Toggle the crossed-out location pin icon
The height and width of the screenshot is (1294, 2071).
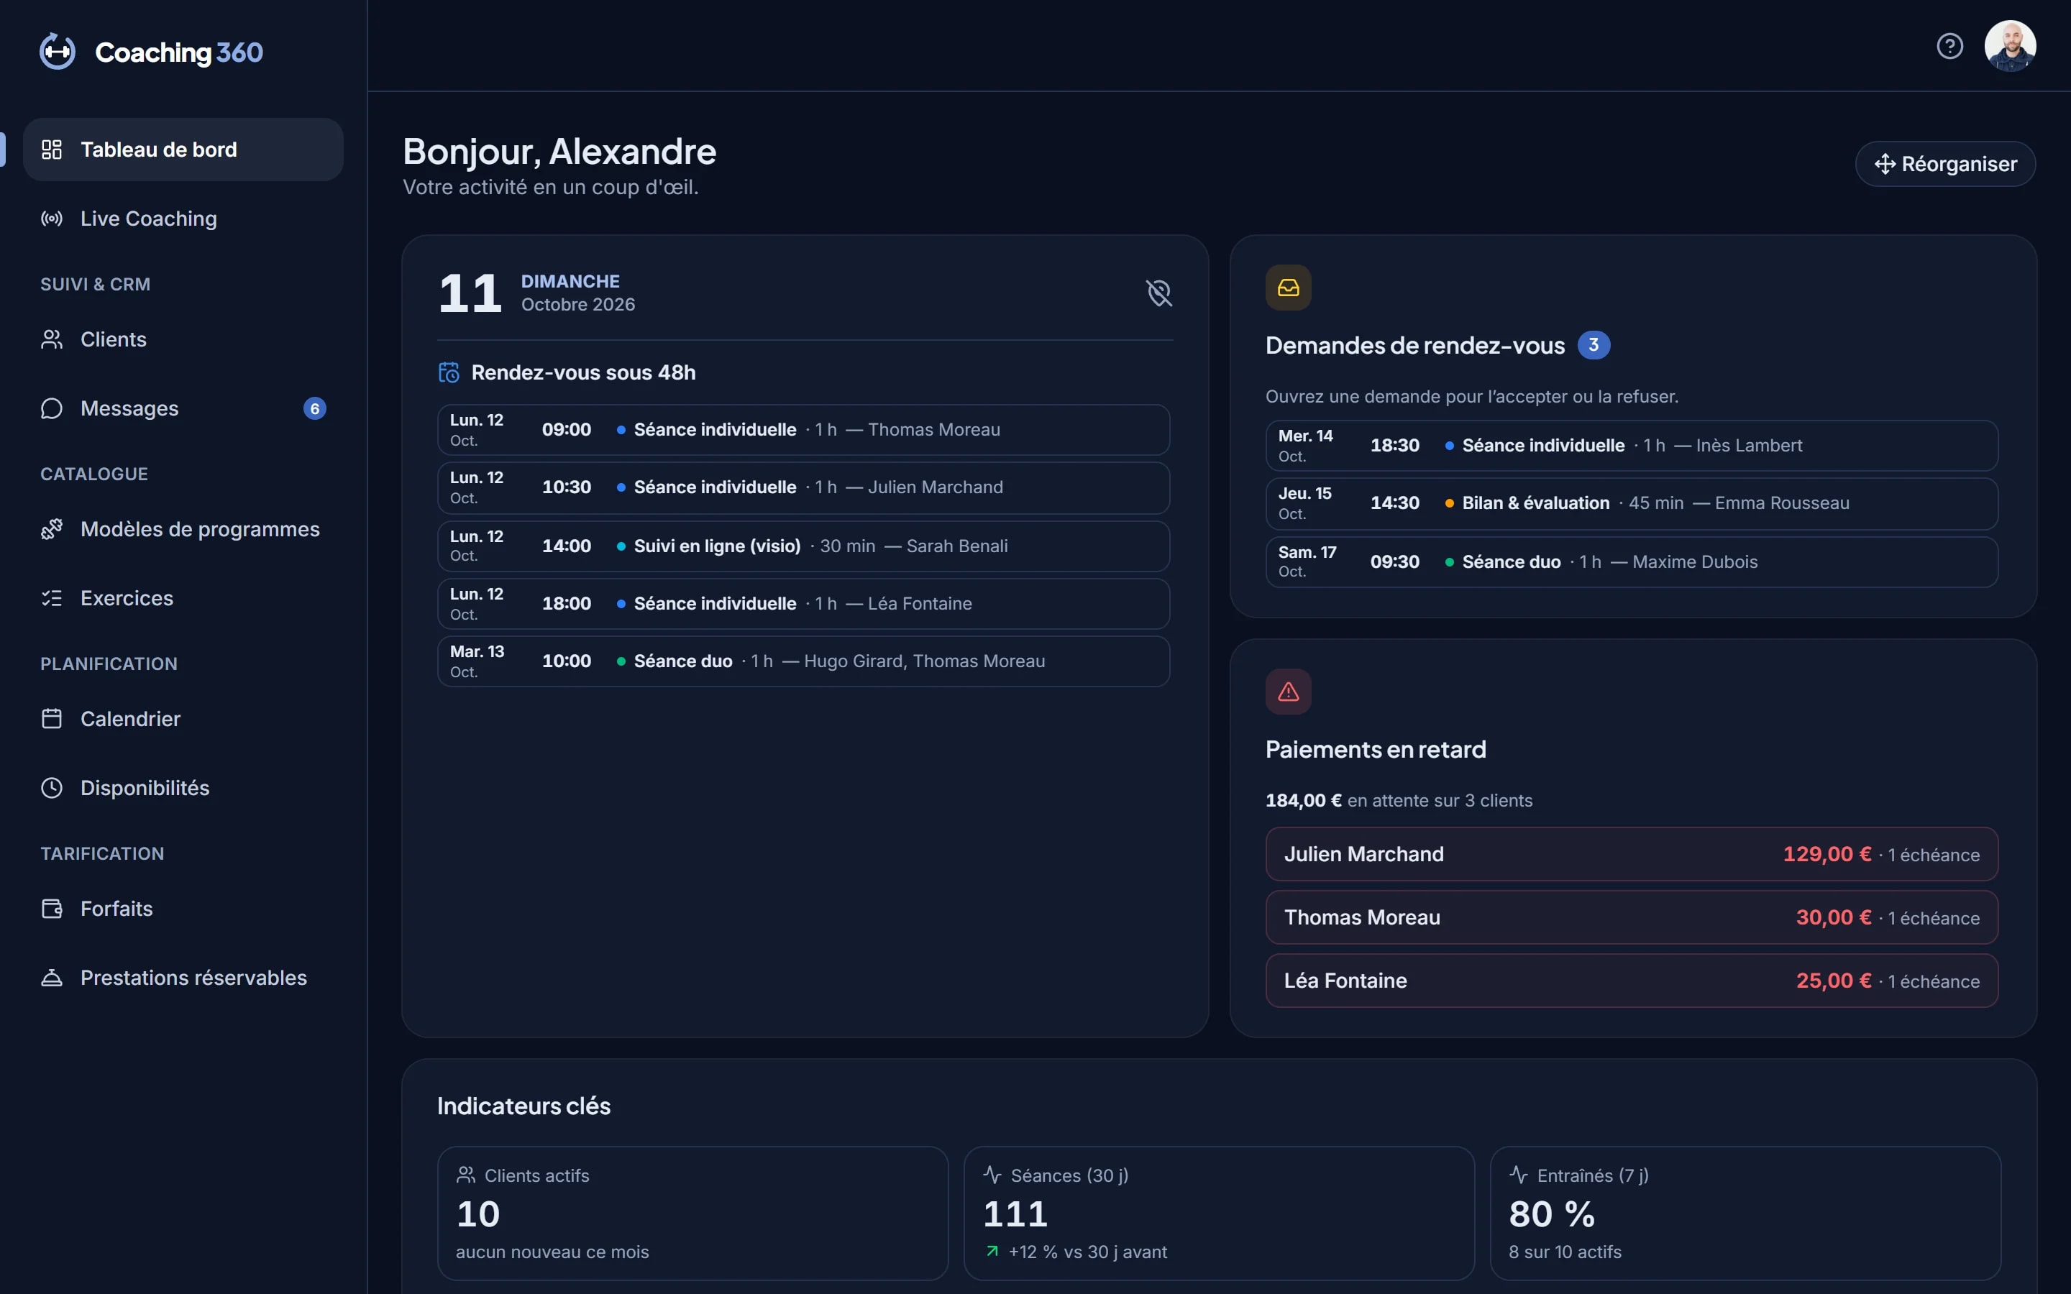point(1158,293)
